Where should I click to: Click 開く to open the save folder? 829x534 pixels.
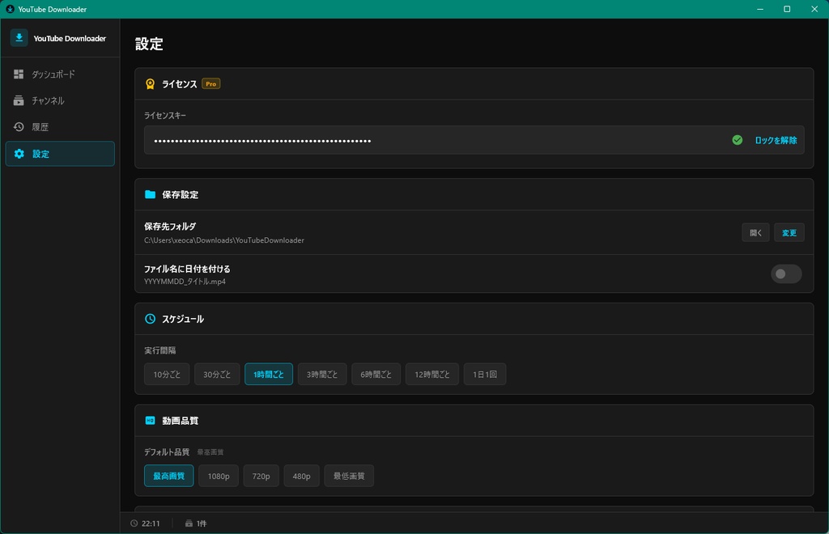pyautogui.click(x=755, y=232)
